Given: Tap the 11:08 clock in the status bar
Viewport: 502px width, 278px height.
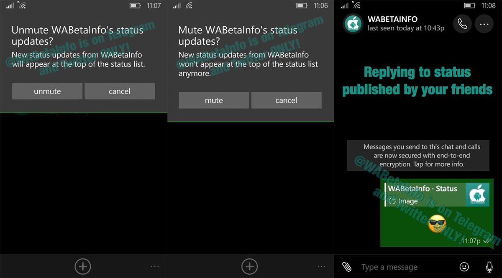Looking at the screenshot, I should 488,6.
